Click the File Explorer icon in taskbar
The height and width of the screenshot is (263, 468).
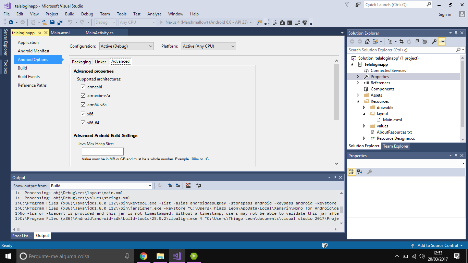(160, 256)
